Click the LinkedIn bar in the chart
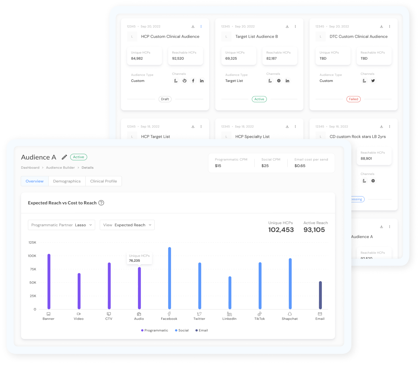Screen dimensions: 419x374 pos(230,293)
